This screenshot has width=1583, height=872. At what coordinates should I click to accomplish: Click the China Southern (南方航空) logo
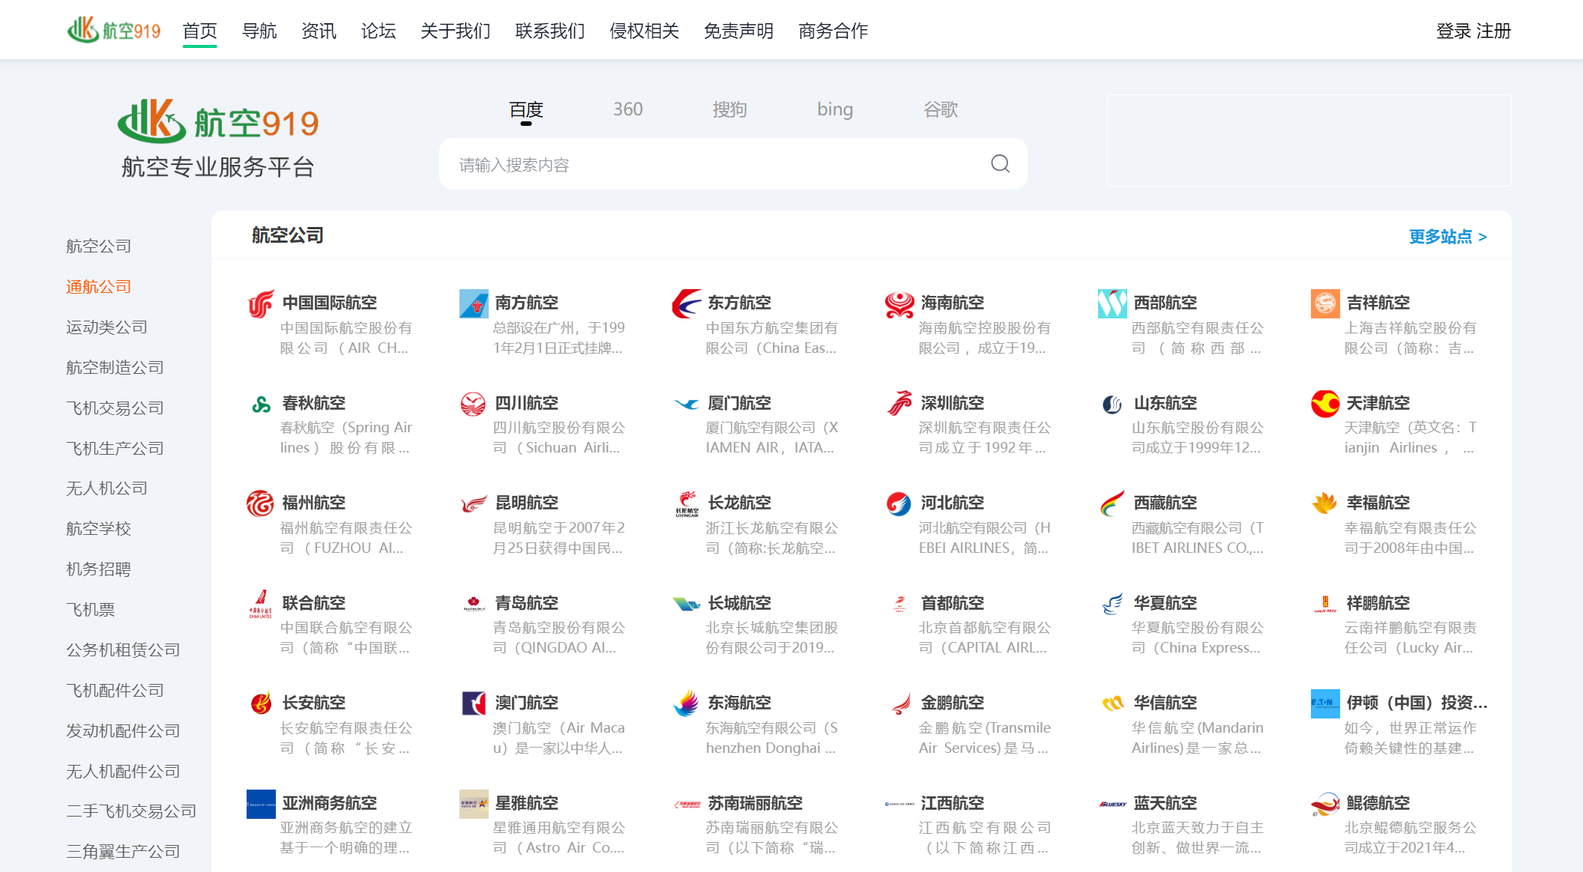click(x=474, y=303)
